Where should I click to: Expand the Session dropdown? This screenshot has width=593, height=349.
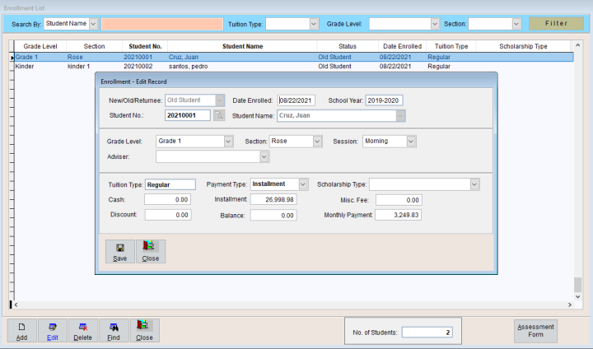point(411,141)
